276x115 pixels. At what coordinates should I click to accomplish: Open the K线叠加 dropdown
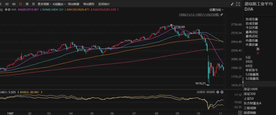[59, 4]
